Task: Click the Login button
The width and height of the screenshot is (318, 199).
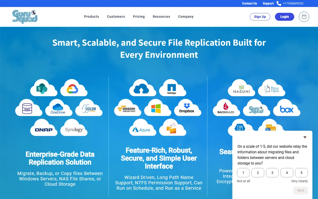Action: [x=284, y=17]
